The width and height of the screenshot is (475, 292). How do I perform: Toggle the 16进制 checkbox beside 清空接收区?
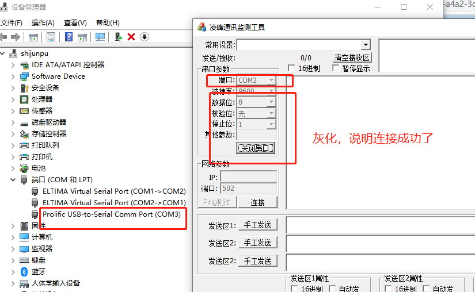point(291,68)
